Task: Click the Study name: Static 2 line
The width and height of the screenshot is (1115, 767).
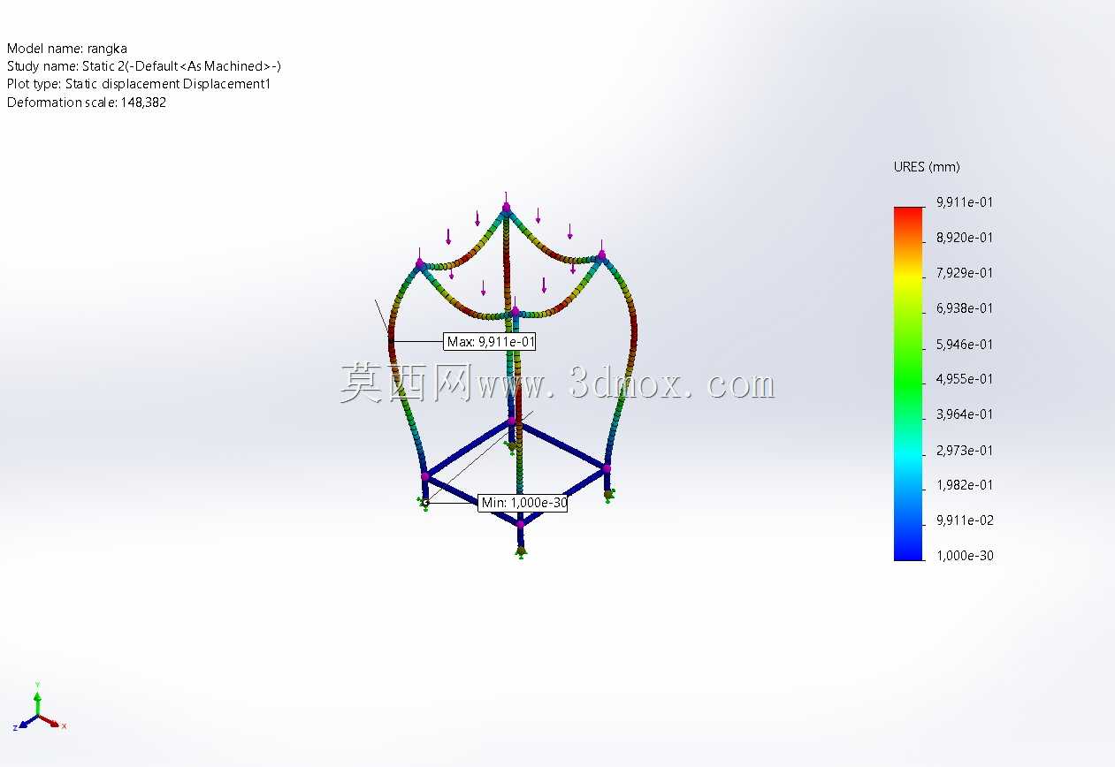Action: pos(144,66)
